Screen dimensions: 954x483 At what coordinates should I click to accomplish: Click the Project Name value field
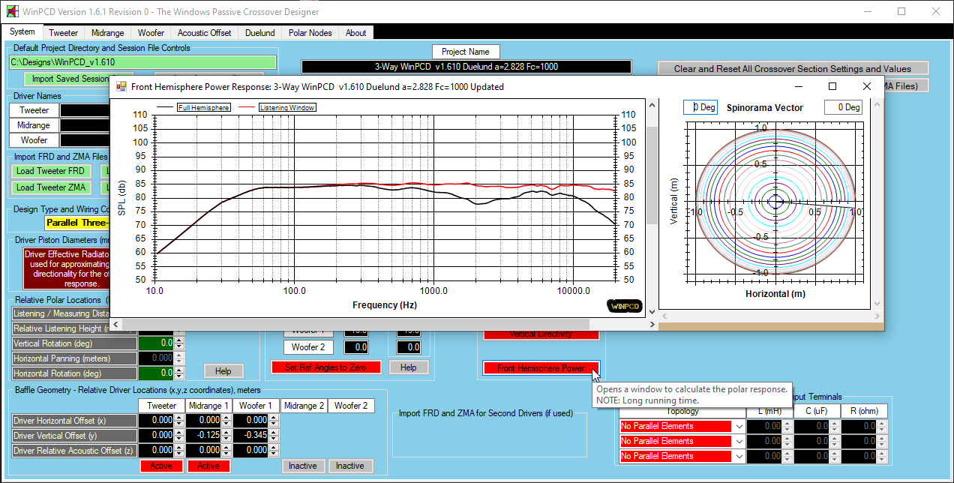(x=466, y=67)
